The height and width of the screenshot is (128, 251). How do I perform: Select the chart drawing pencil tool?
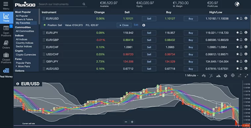(x=240, y=76)
